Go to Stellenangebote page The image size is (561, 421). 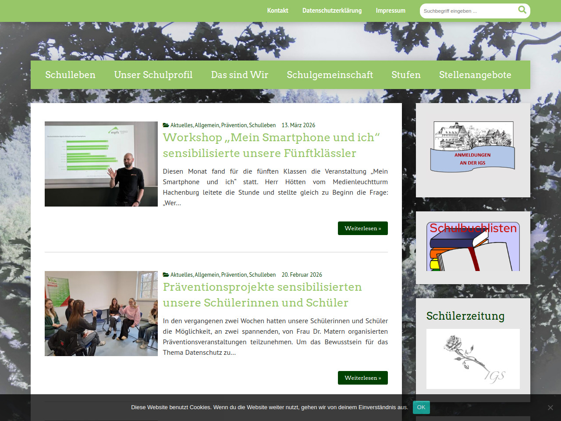(475, 75)
